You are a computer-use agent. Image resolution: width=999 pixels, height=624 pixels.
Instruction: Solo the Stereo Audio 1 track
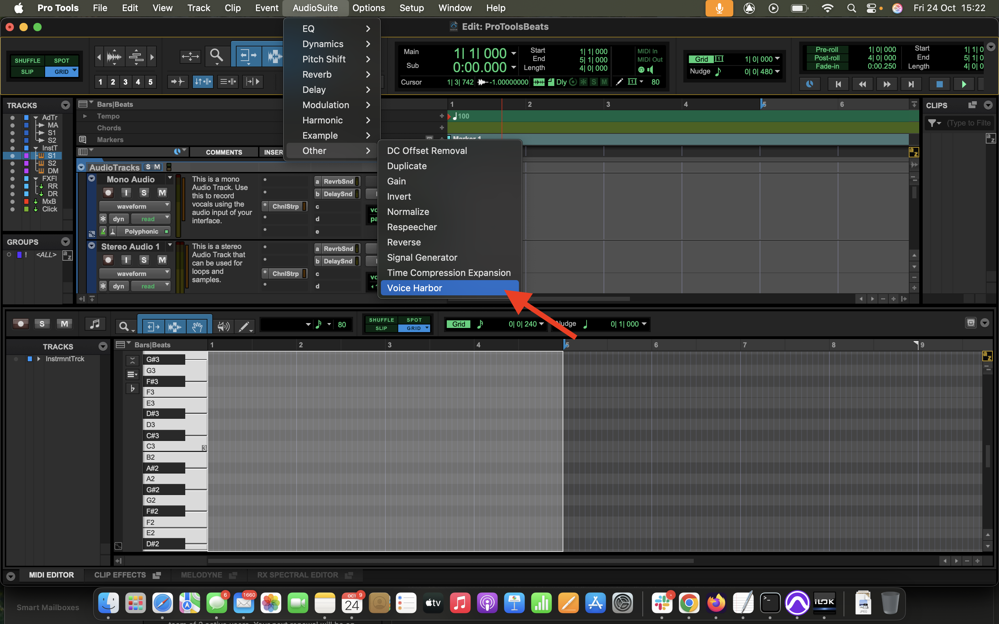point(144,260)
